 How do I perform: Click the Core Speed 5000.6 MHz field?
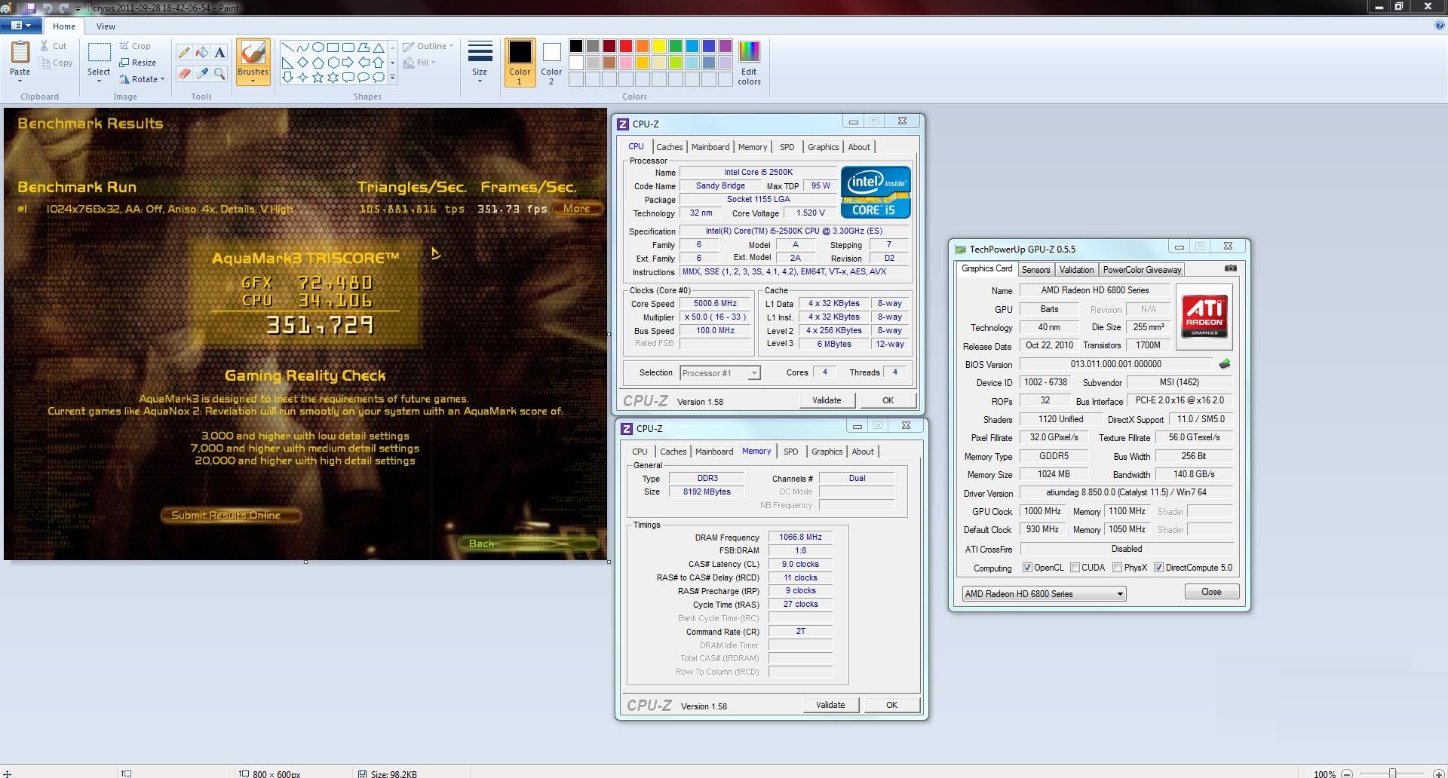(715, 304)
